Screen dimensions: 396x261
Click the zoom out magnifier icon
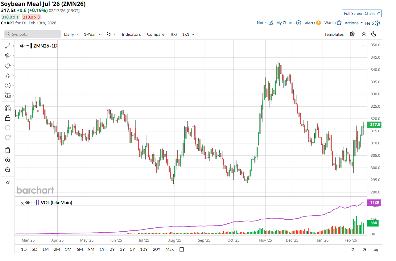pyautogui.click(x=8, y=170)
